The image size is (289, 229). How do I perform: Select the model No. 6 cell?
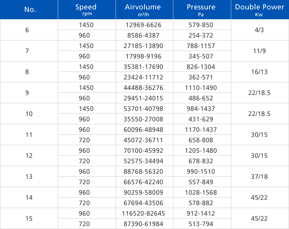coord(27,30)
